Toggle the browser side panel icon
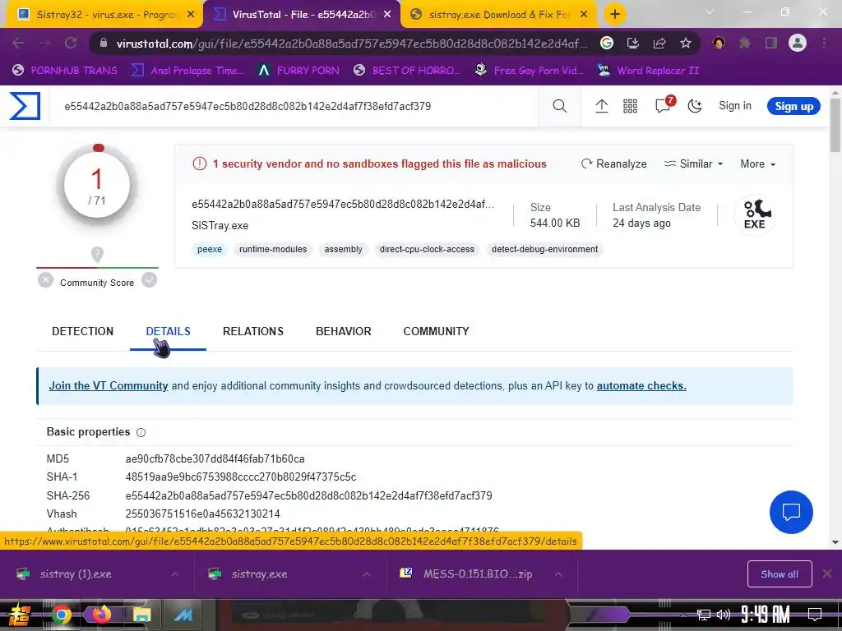The image size is (842, 631). pos(771,43)
